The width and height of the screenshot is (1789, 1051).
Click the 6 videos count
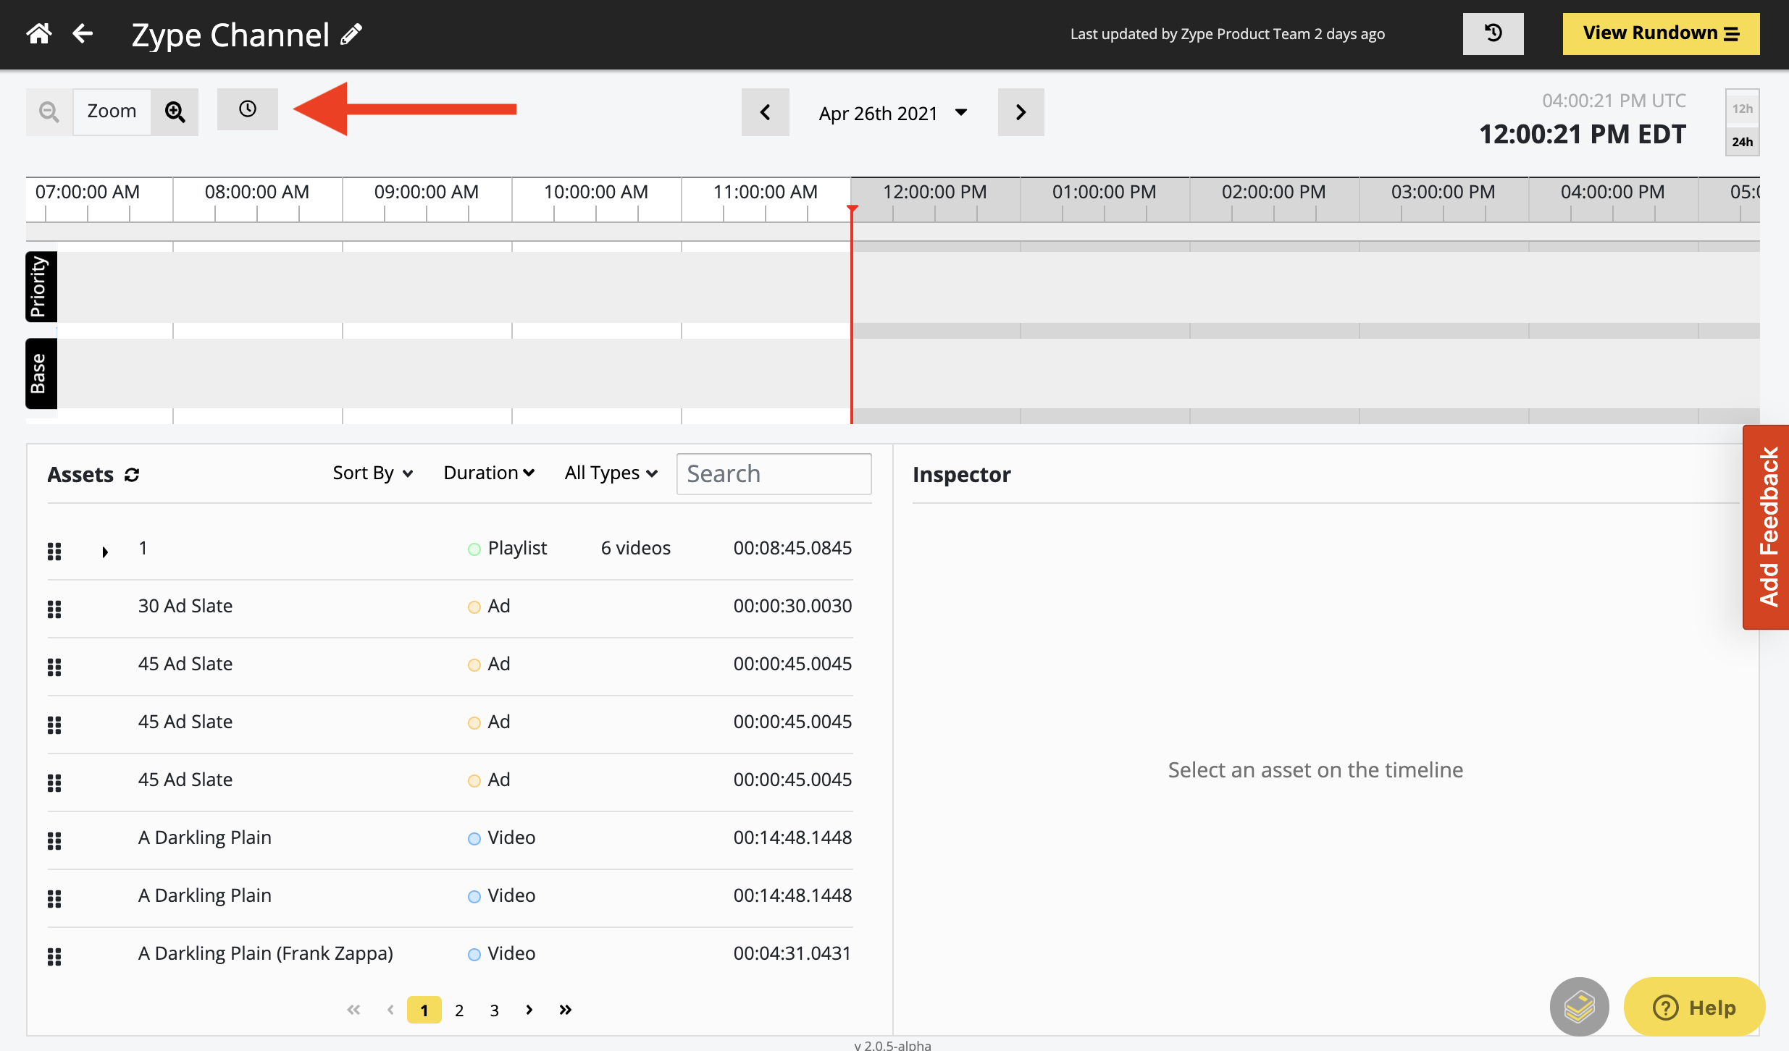click(x=635, y=548)
